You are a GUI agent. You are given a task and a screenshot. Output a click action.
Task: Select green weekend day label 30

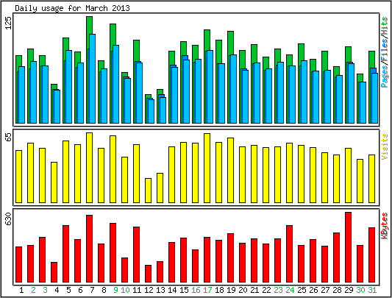(x=360, y=290)
